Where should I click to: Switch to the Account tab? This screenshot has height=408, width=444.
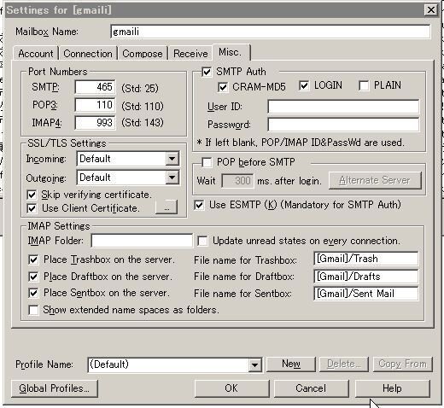click(x=36, y=54)
